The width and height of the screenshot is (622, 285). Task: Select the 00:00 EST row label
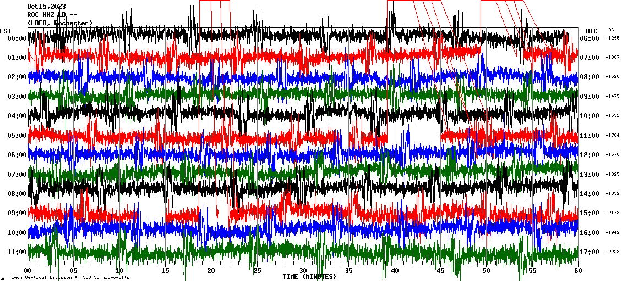click(17, 38)
